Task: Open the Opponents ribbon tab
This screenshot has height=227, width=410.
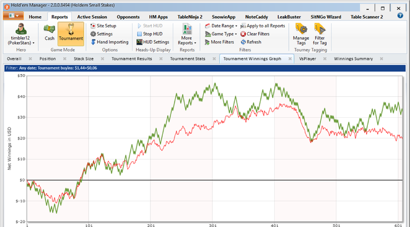Action: click(x=128, y=17)
